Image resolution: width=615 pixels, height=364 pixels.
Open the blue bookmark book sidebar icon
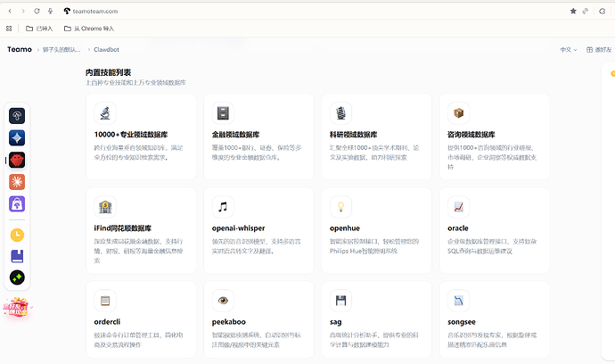[17, 256]
